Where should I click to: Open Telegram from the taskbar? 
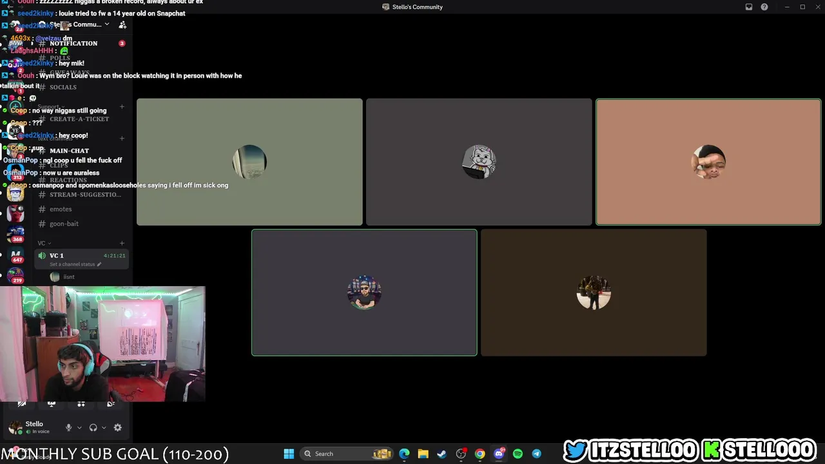point(536,454)
